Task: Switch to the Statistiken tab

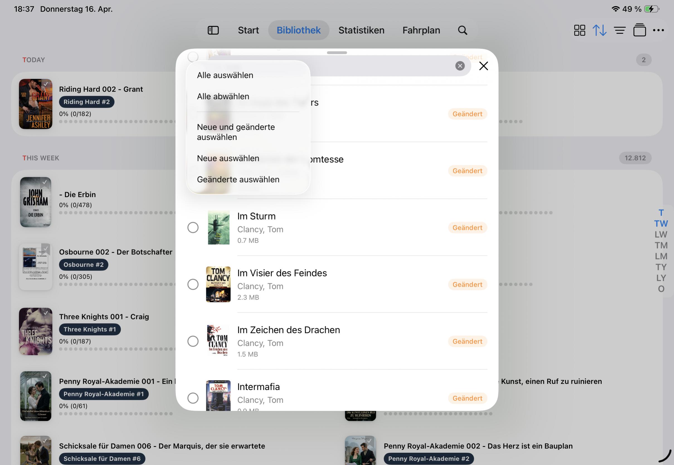Action: tap(361, 30)
